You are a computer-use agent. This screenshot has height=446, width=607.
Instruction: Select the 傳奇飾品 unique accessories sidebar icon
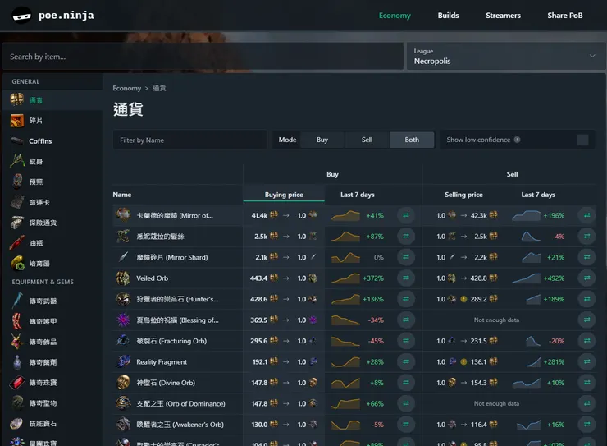point(16,342)
